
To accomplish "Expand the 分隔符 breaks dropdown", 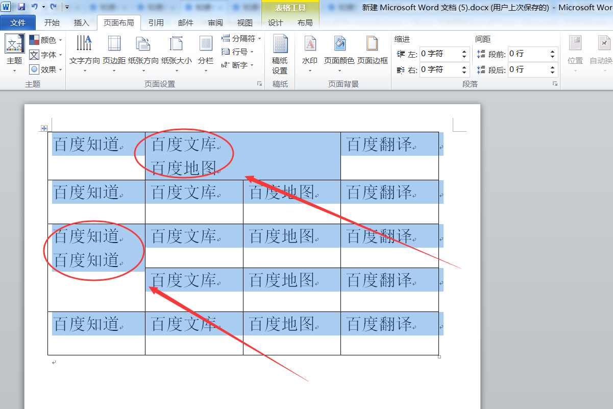I will (241, 39).
